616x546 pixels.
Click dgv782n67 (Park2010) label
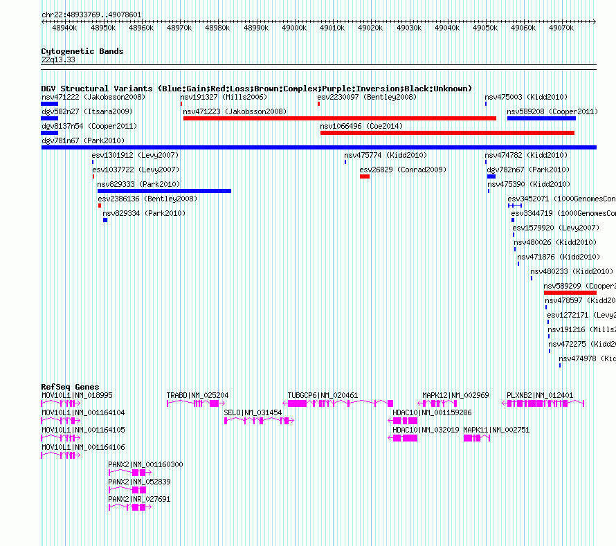[528, 170]
